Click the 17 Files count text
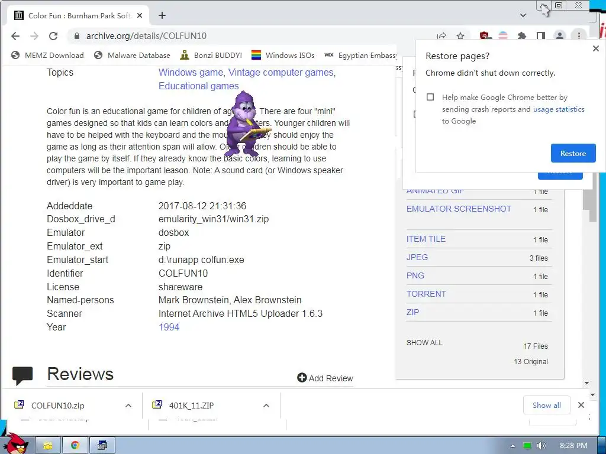 click(535, 346)
